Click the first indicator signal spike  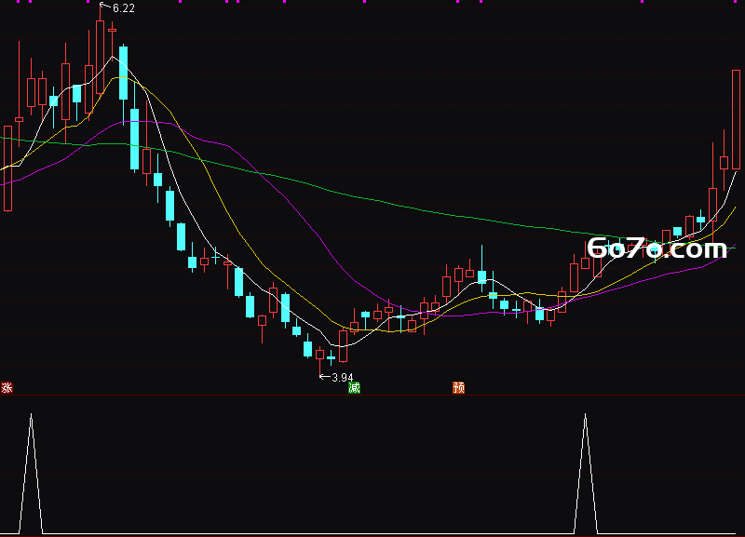click(31, 474)
